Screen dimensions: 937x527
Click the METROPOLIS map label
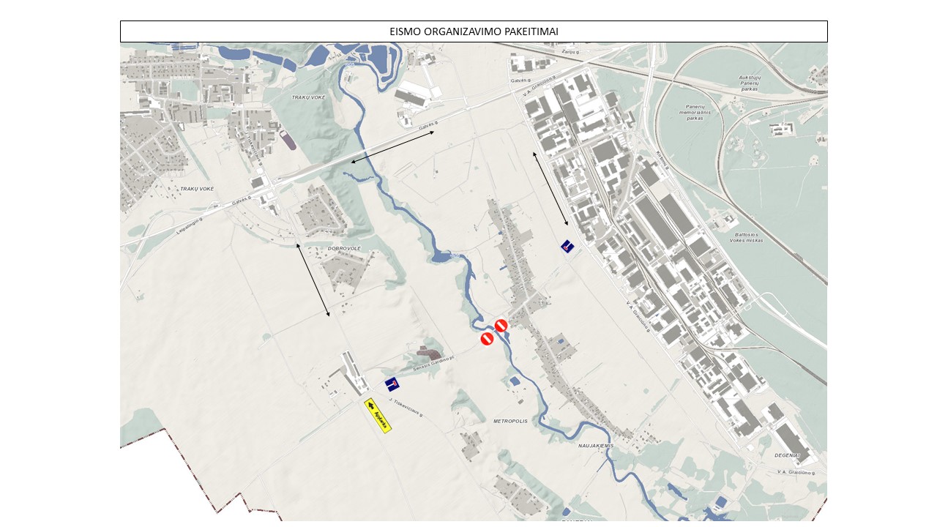(510, 422)
